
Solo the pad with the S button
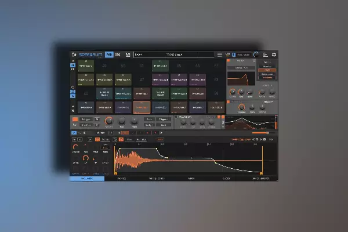(x=97, y=125)
